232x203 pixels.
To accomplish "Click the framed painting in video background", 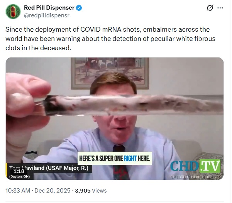I will (x=110, y=73).
